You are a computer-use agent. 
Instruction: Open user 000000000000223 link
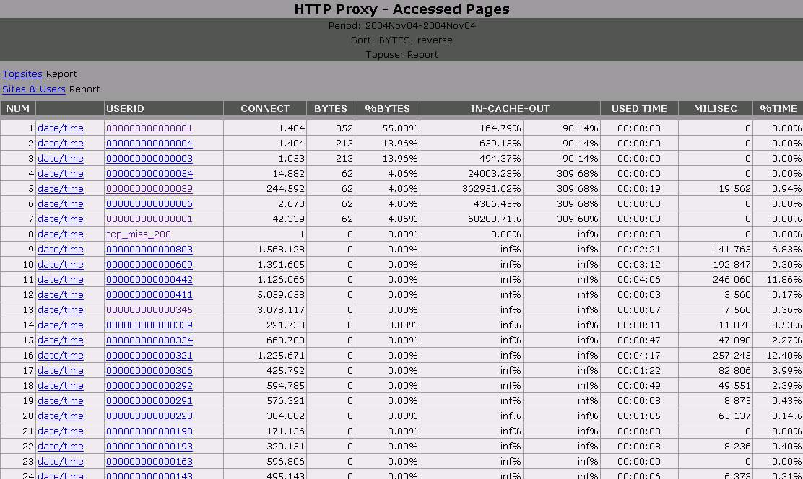pyautogui.click(x=149, y=416)
